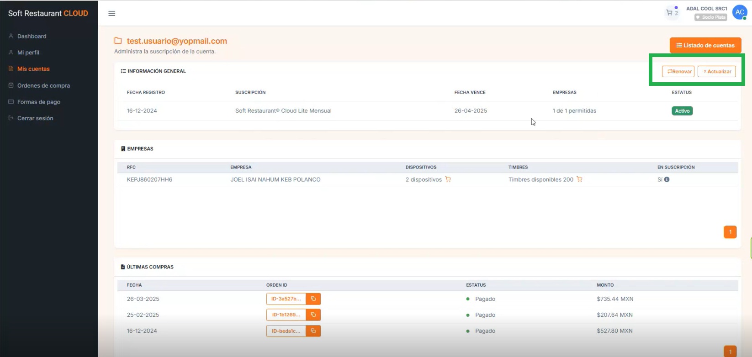Click the RFC value KEPJ860207HH6

point(149,179)
